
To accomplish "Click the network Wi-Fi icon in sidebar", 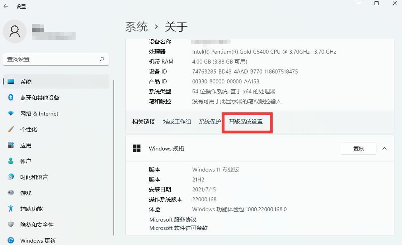I will pos(11,113).
